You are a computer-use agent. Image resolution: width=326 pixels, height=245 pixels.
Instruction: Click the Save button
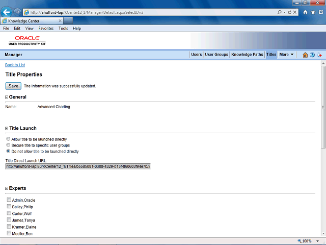pos(13,86)
